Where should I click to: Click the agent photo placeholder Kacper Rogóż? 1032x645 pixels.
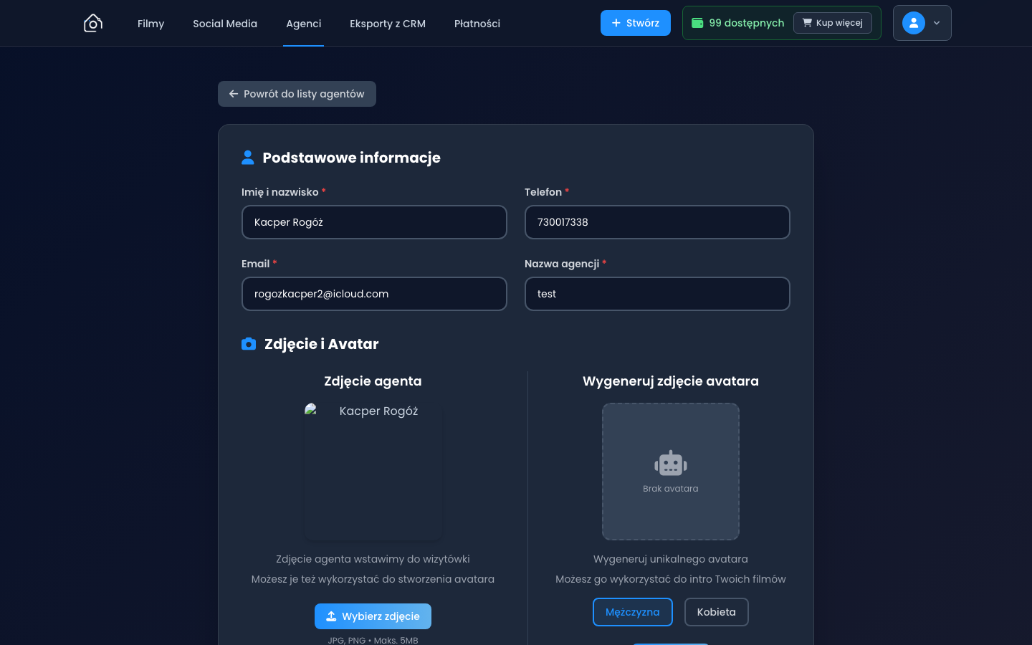point(373,472)
